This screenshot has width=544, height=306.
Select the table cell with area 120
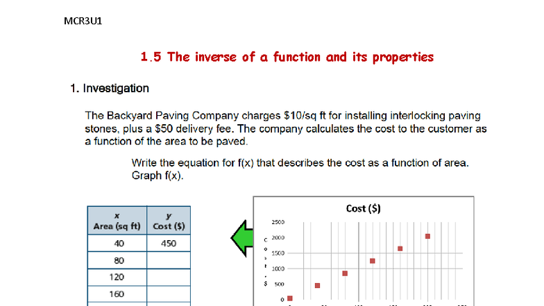(x=117, y=278)
